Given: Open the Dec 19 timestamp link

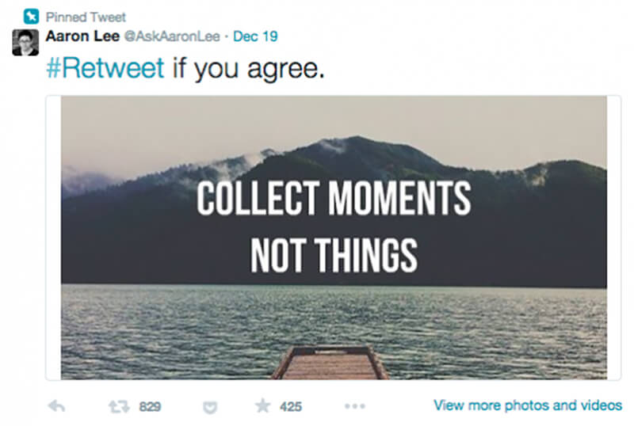Looking at the screenshot, I should point(255,36).
